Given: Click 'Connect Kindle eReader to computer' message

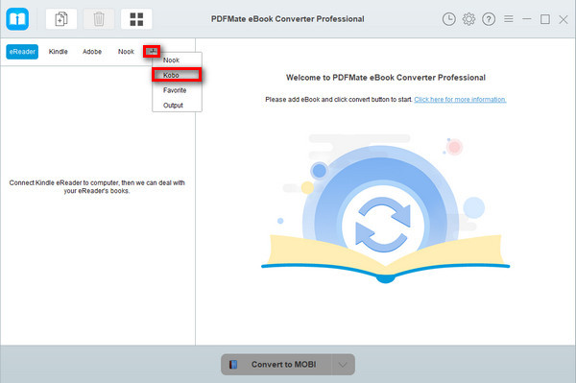Looking at the screenshot, I should tap(97, 186).
